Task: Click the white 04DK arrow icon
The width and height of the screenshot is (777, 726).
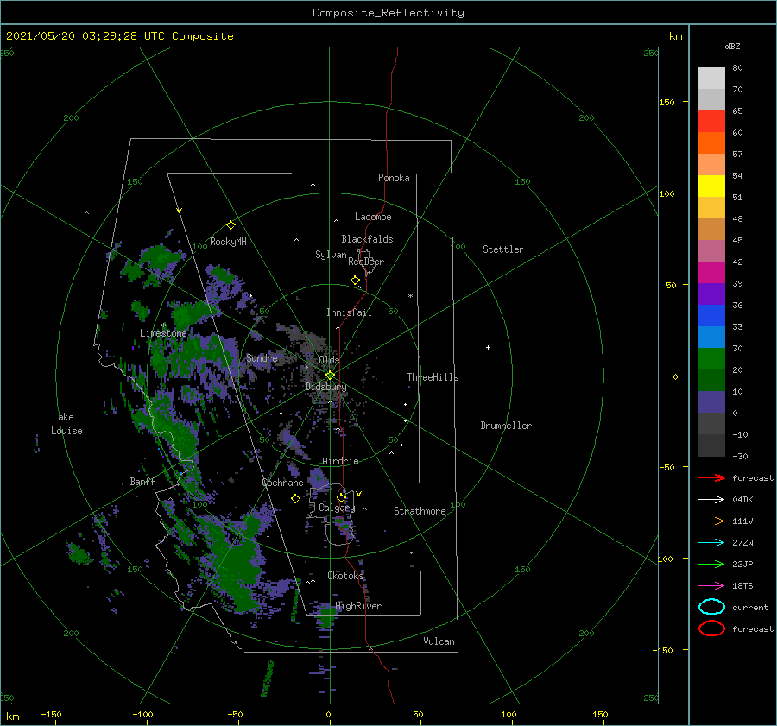Action: (x=711, y=499)
